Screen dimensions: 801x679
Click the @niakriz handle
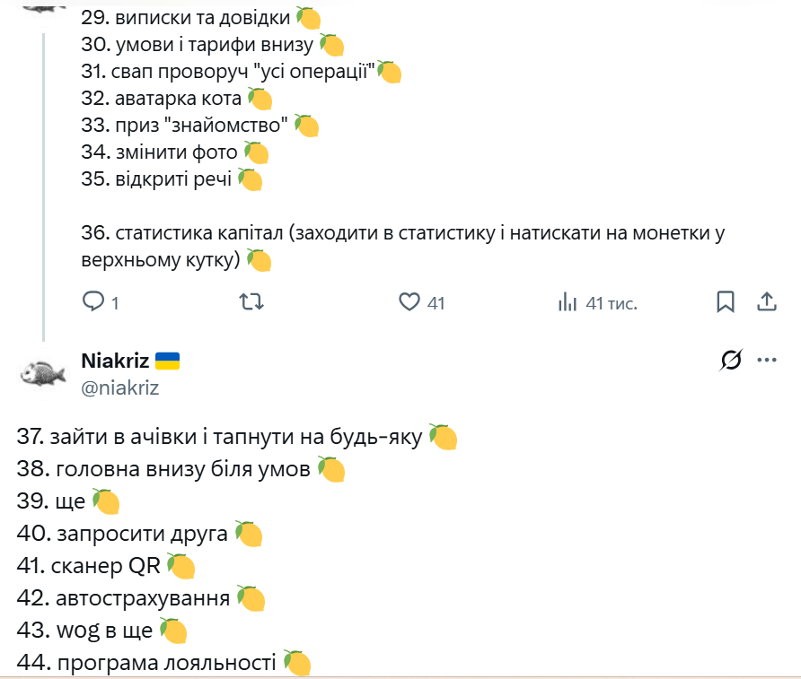point(119,387)
